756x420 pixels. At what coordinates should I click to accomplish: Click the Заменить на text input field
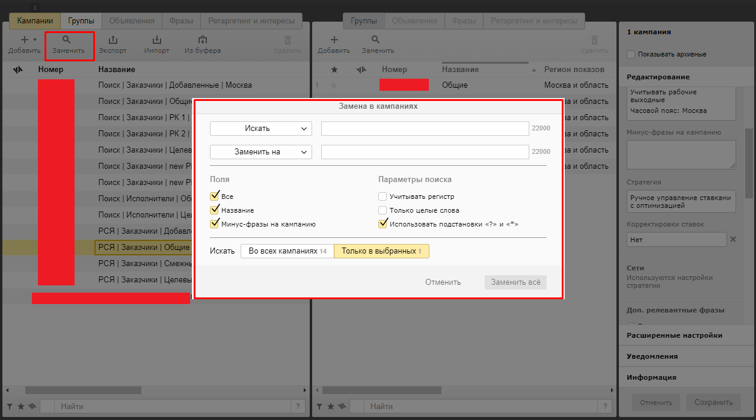pos(425,152)
